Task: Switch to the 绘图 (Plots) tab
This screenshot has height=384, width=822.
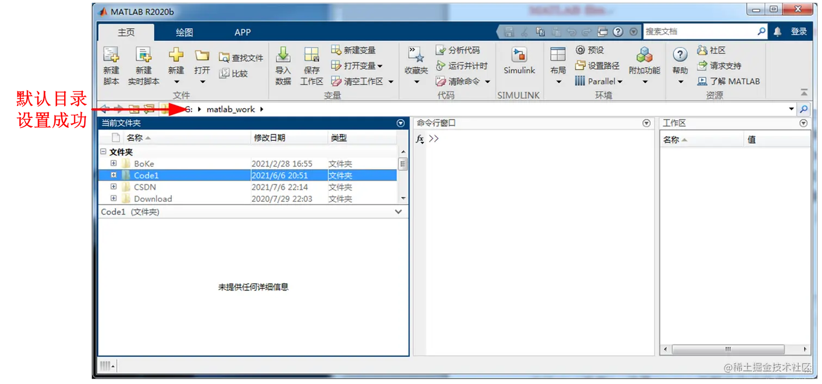Action: click(183, 32)
